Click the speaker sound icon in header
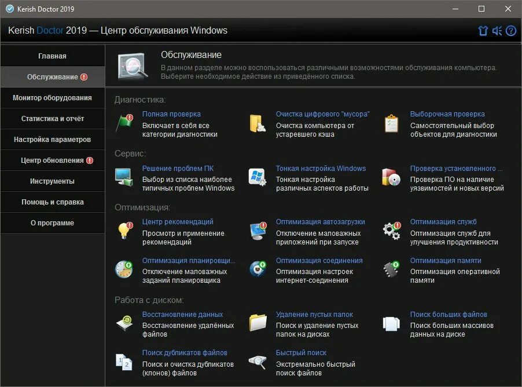The height and width of the screenshot is (387, 522). click(497, 31)
